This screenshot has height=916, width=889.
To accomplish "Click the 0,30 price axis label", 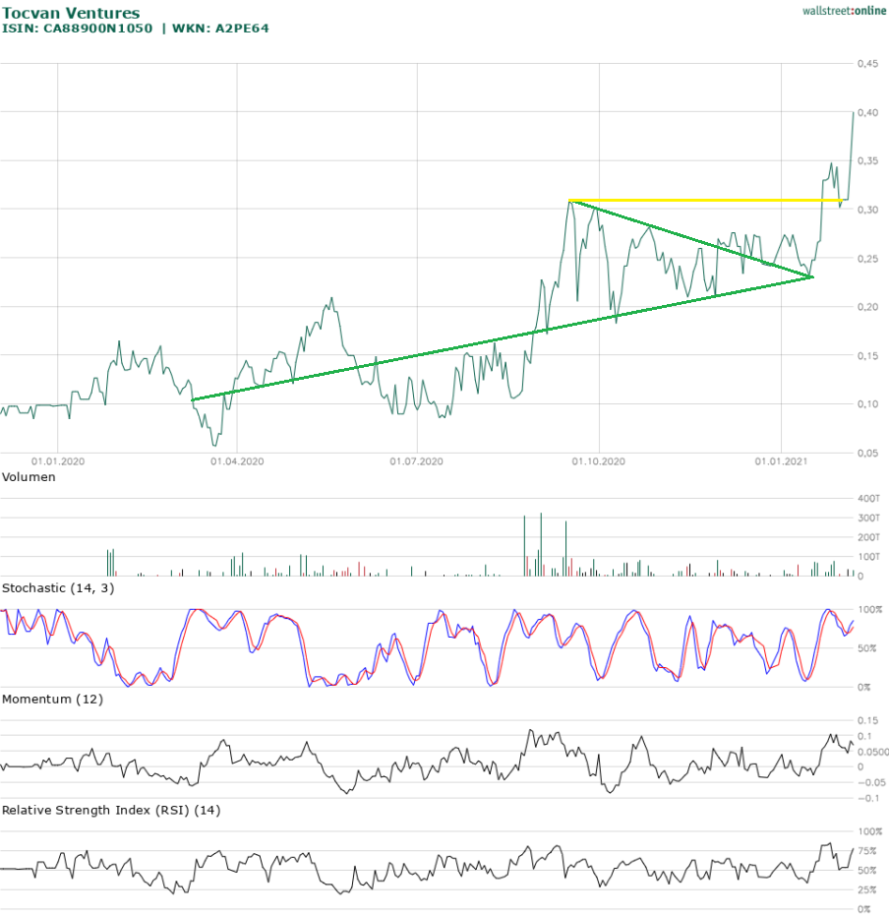I will click(x=867, y=210).
